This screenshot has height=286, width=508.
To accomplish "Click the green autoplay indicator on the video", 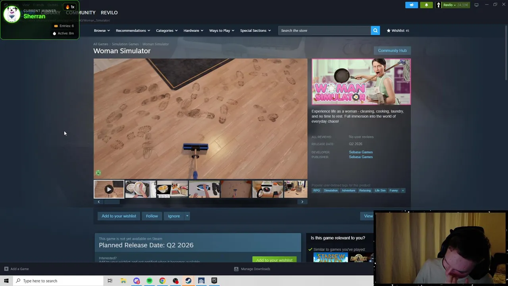I will tap(98, 173).
